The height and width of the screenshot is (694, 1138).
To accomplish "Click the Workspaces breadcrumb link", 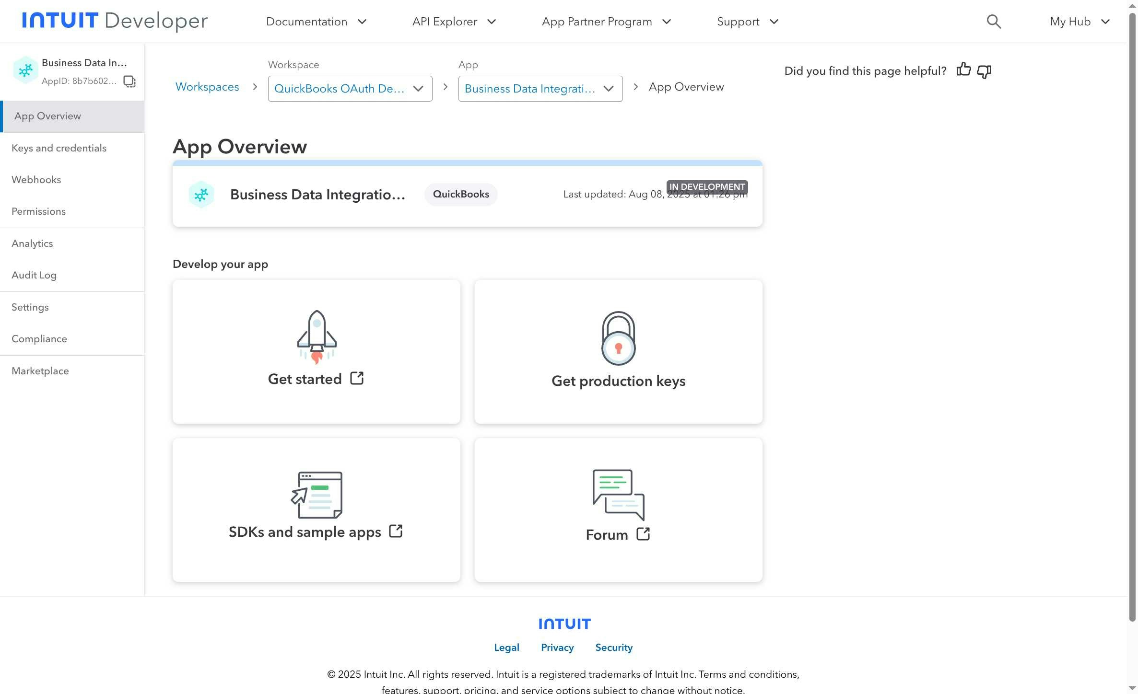I will pos(207,87).
